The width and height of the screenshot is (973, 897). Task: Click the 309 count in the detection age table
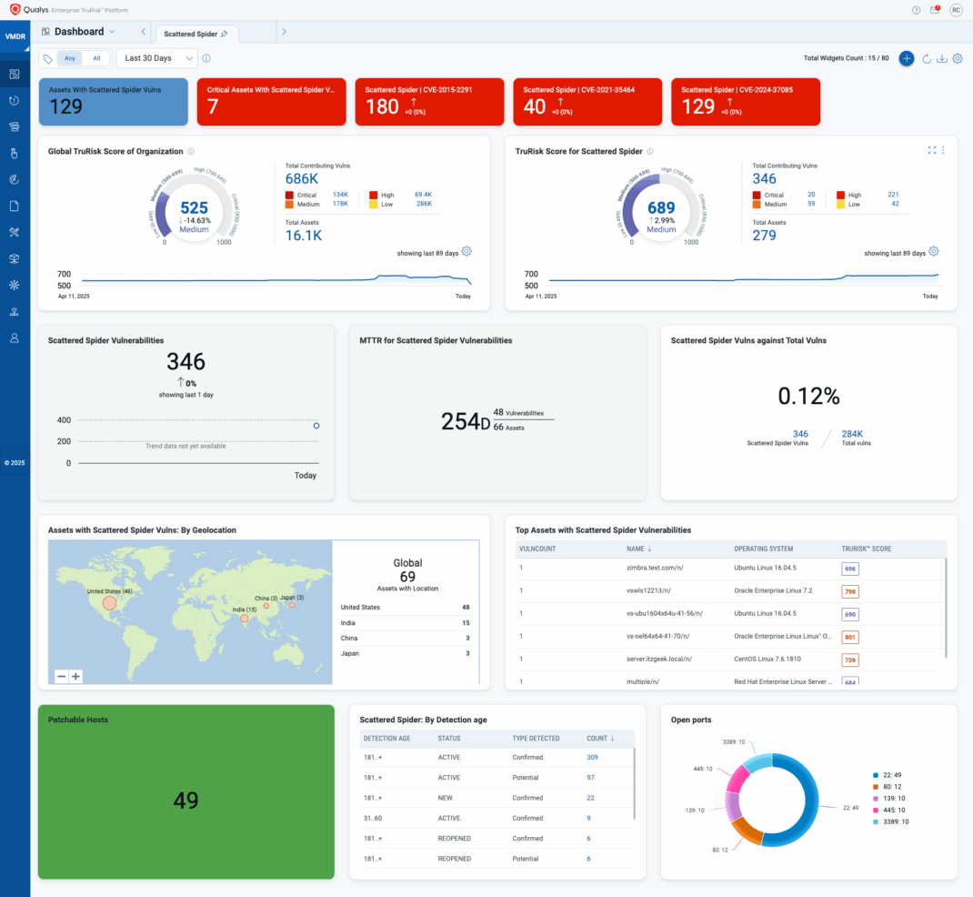tap(593, 757)
